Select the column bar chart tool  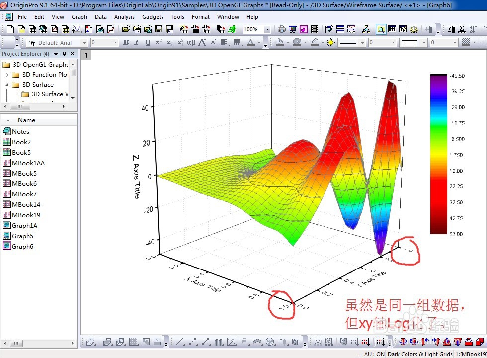click(219, 342)
